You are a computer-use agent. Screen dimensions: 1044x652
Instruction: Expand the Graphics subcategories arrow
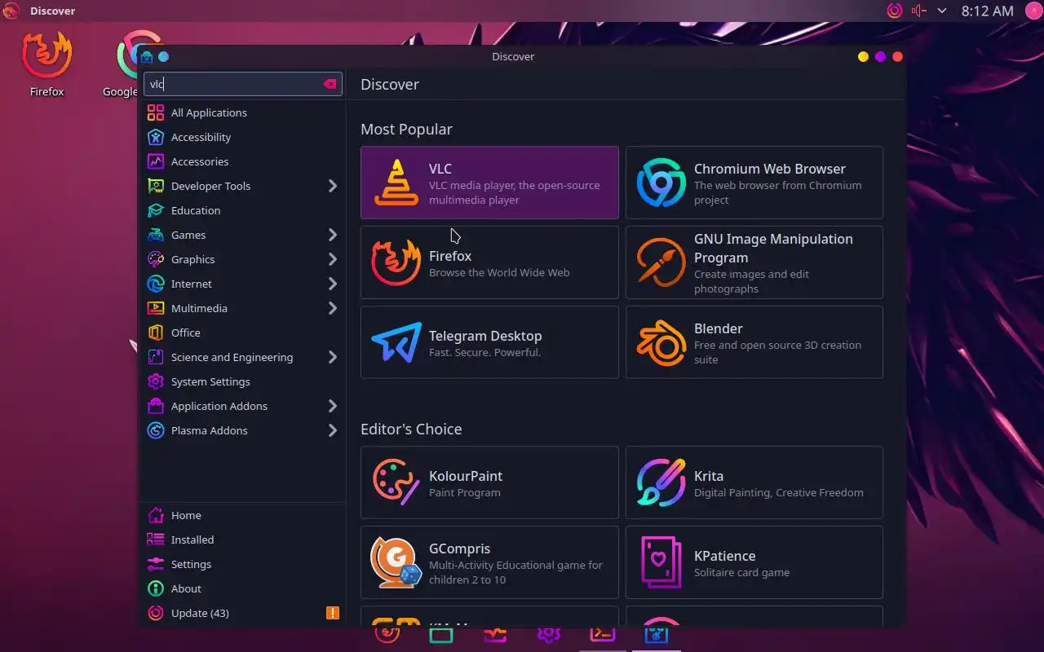click(332, 259)
